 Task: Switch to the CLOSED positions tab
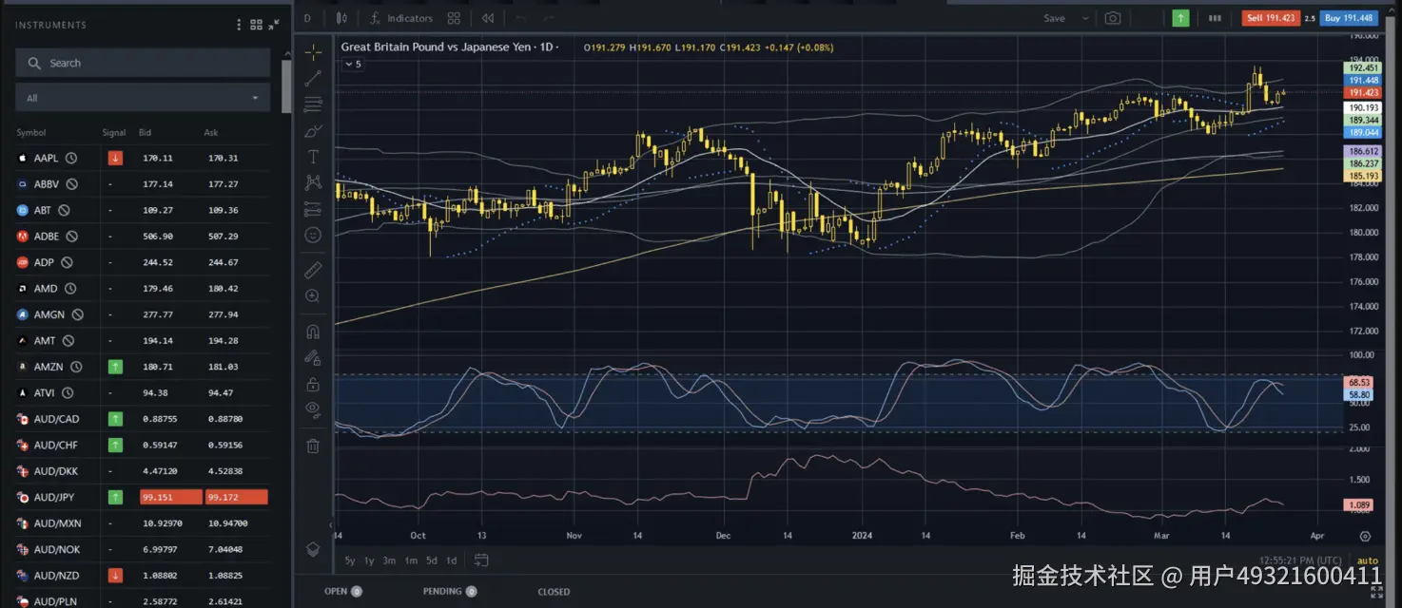tap(554, 591)
